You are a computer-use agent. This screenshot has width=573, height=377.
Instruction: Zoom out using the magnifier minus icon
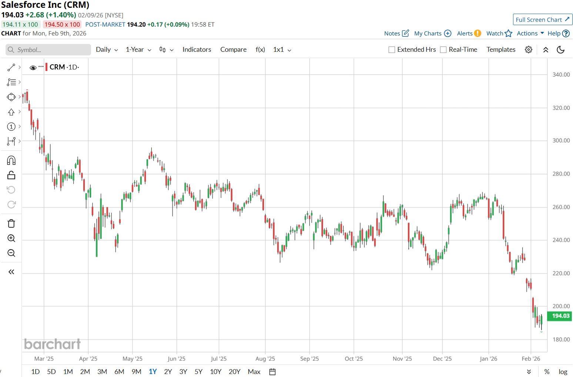pos(11,253)
